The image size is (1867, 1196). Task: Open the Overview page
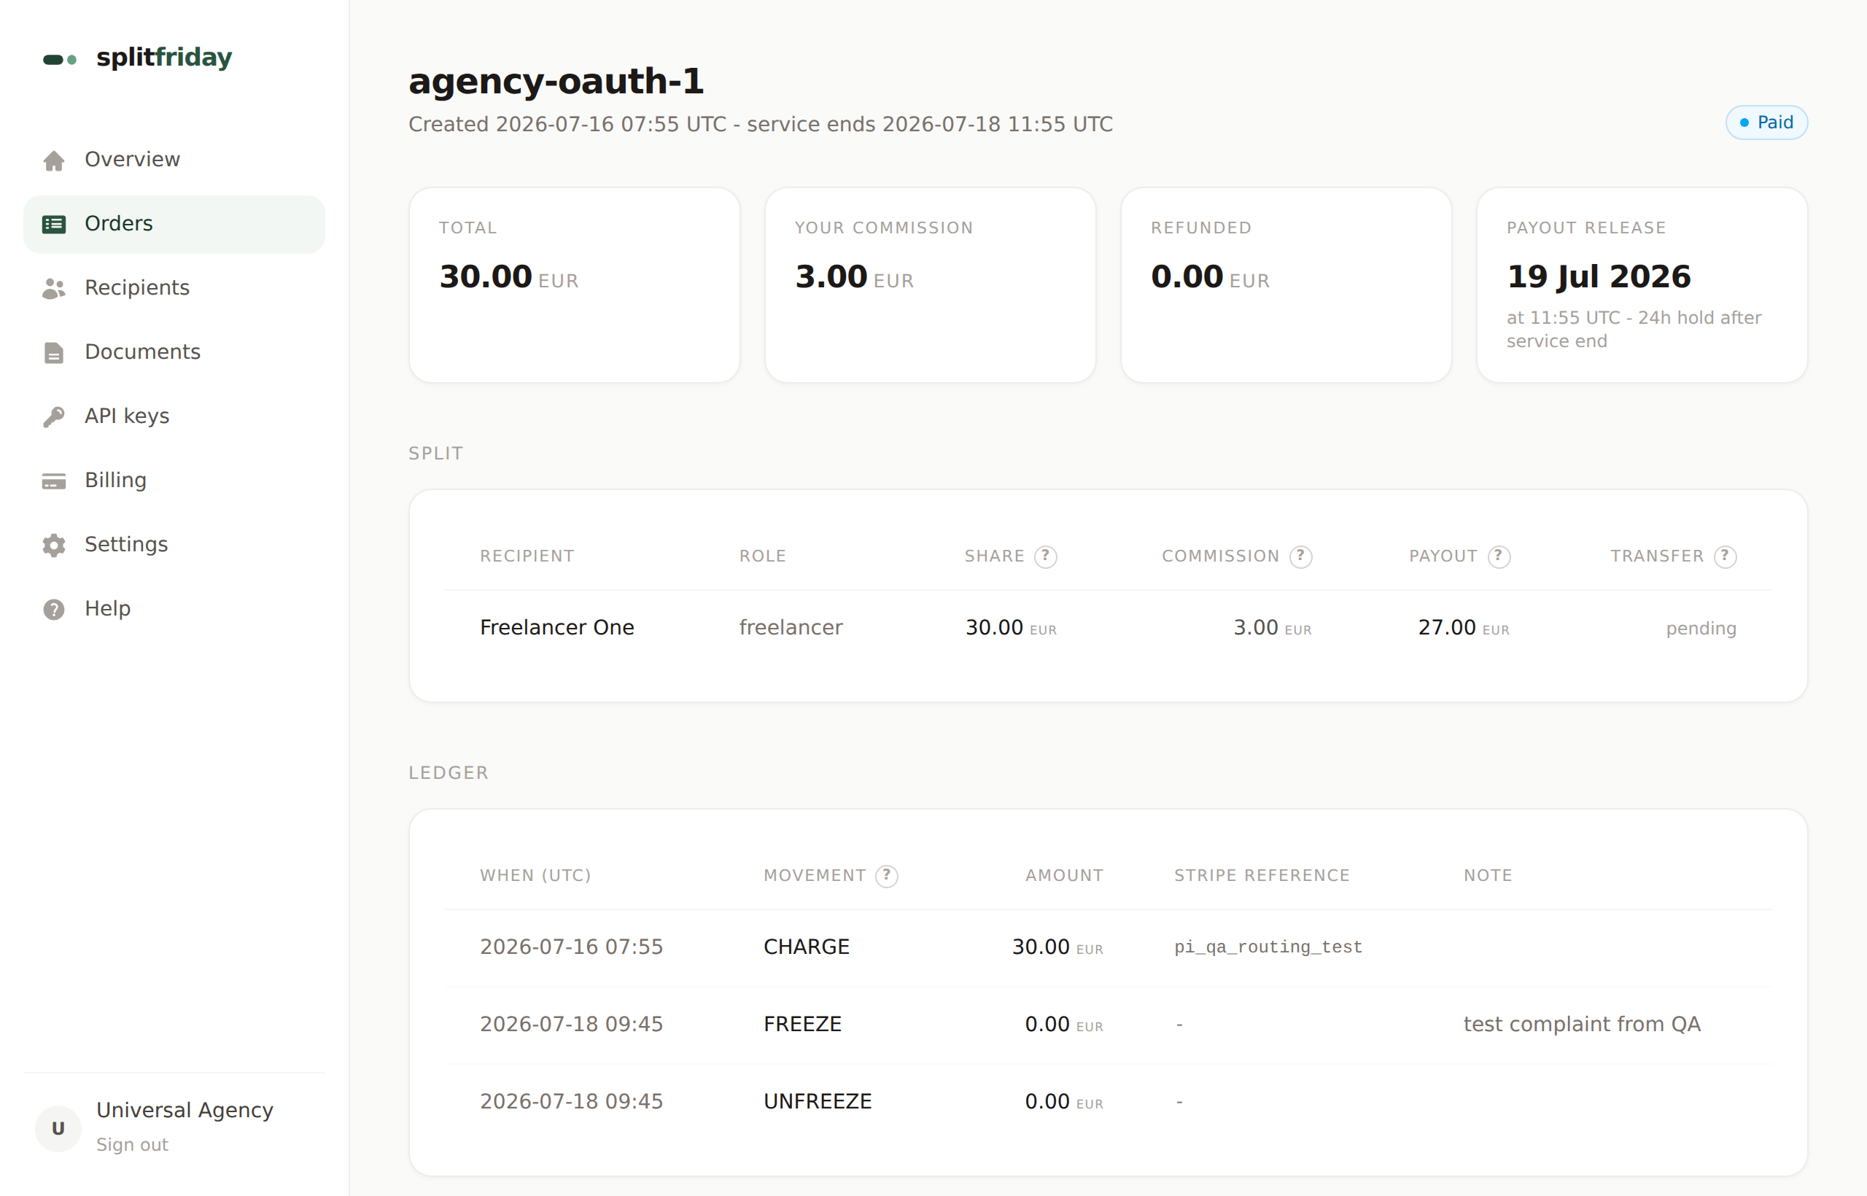(174, 160)
